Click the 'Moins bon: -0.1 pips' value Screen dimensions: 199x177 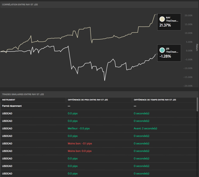click(80, 144)
